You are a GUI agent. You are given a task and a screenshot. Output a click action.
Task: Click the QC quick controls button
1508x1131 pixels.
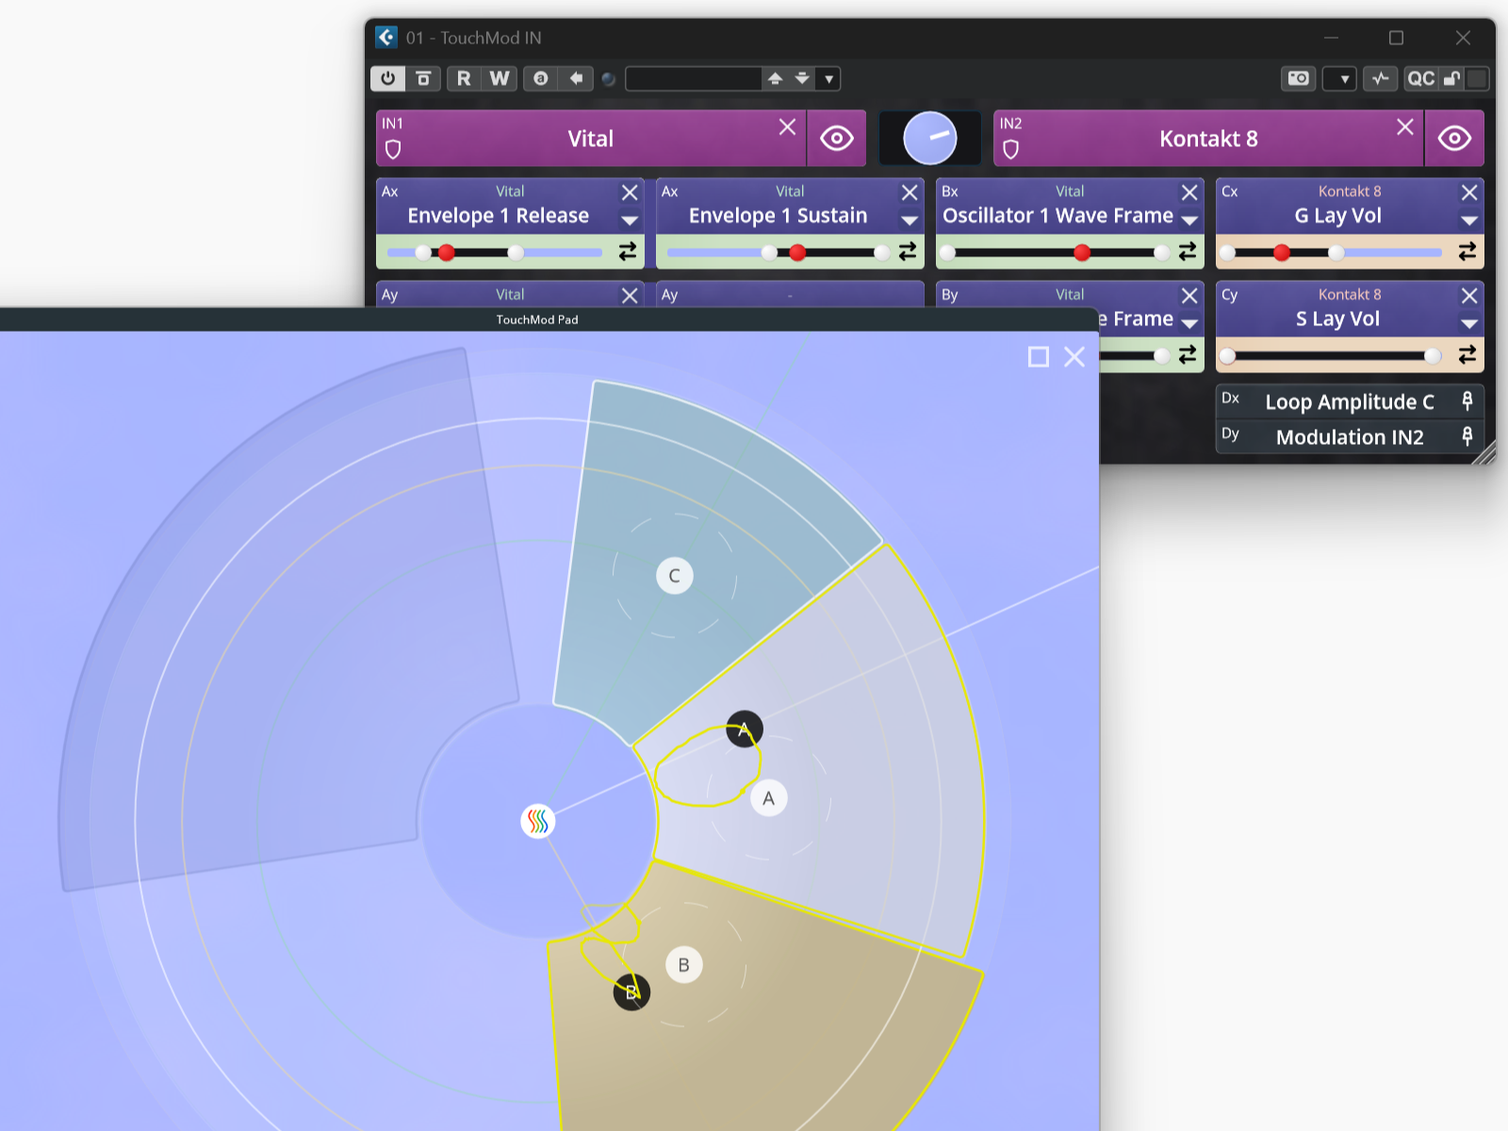coord(1420,78)
